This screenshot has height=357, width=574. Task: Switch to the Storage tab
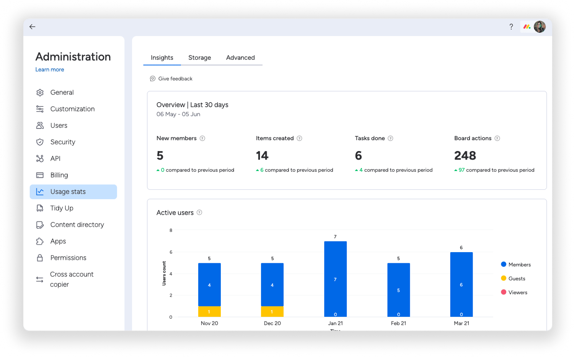click(x=199, y=58)
